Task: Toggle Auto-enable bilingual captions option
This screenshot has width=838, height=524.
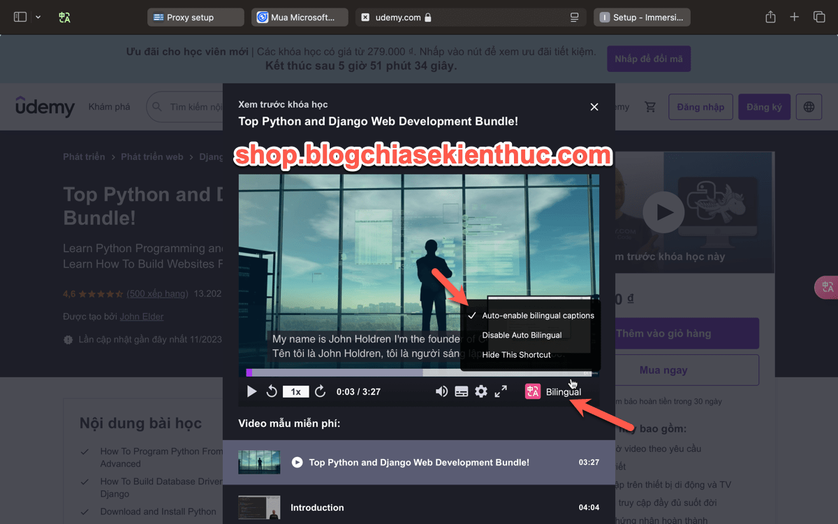Action: click(530, 316)
